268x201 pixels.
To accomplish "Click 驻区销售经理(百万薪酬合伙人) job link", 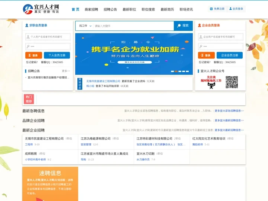I will [156, 144].
